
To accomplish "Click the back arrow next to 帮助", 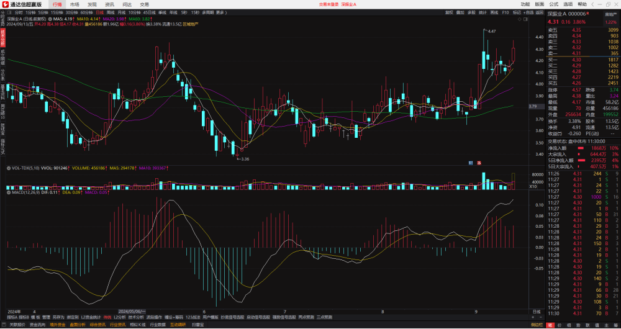I will pyautogui.click(x=592, y=4).
